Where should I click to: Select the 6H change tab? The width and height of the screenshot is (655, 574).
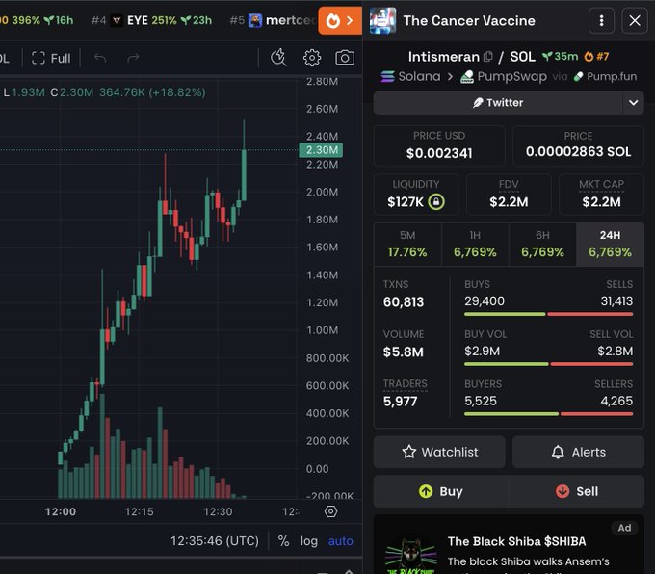[x=542, y=245]
